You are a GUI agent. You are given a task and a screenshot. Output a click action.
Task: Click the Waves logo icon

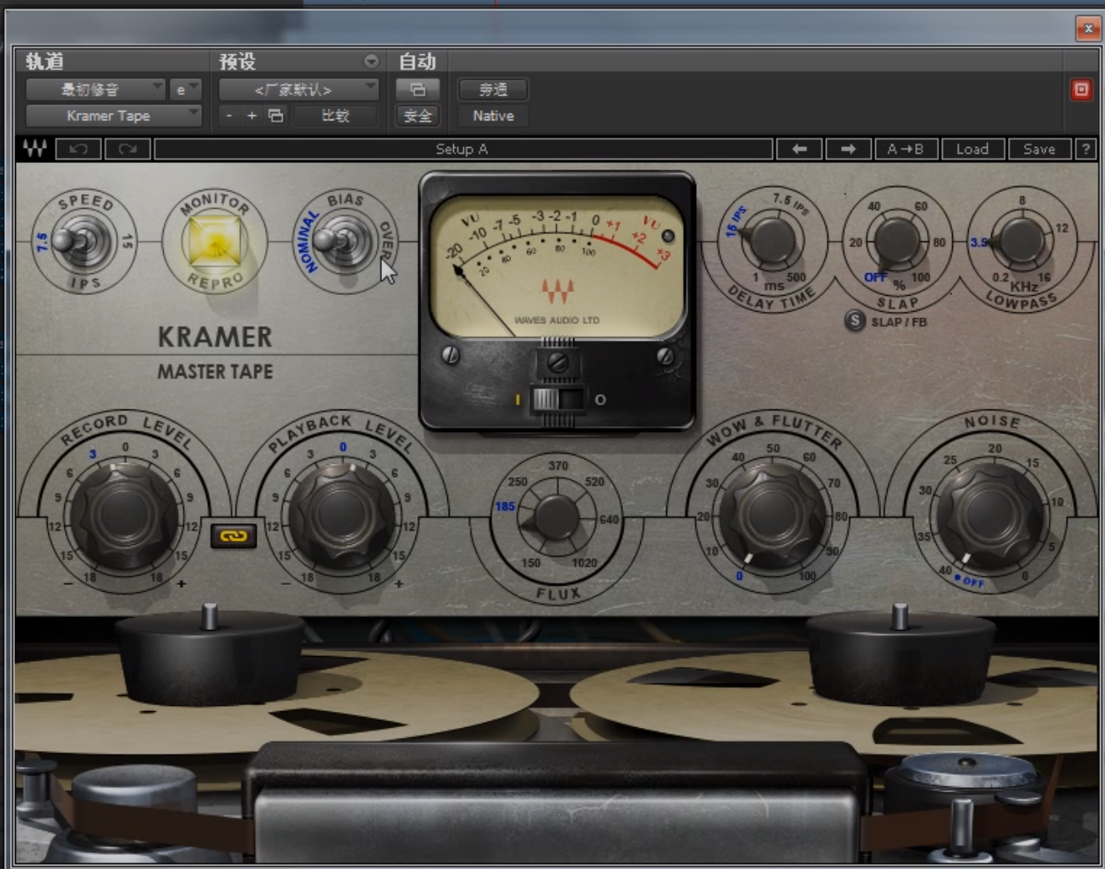(x=35, y=150)
